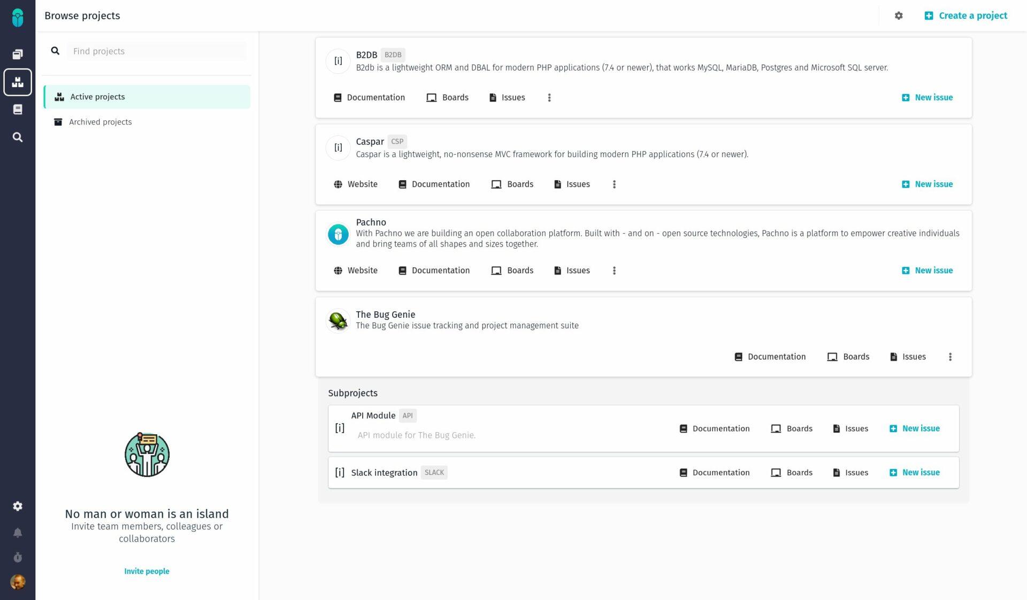This screenshot has height=600, width=1027.
Task: Click the Find projects search field
Action: tap(156, 51)
